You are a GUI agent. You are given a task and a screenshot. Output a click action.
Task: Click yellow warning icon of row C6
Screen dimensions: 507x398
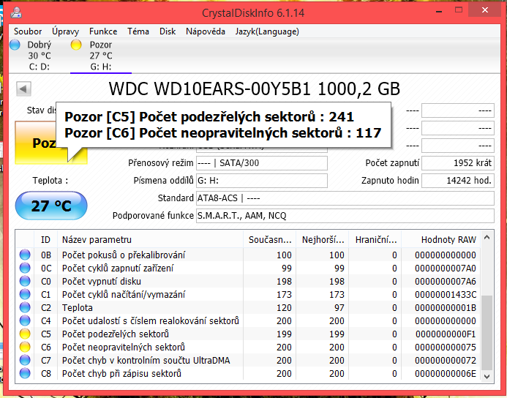[25, 347]
